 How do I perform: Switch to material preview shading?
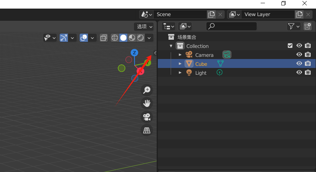[132, 38]
